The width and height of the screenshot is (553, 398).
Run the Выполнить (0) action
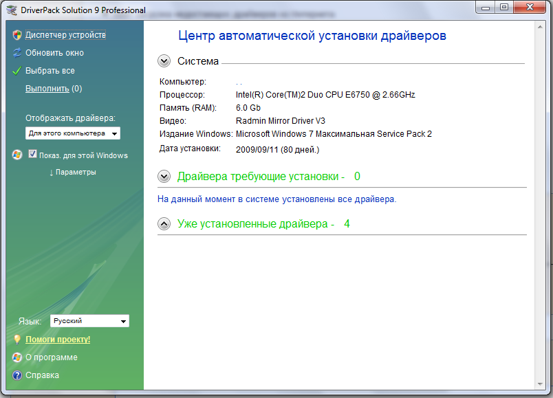(x=54, y=89)
